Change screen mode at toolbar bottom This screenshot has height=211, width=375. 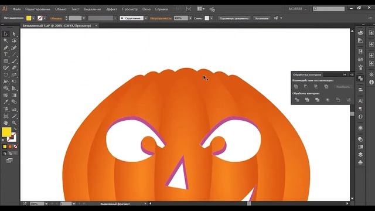click(9, 160)
